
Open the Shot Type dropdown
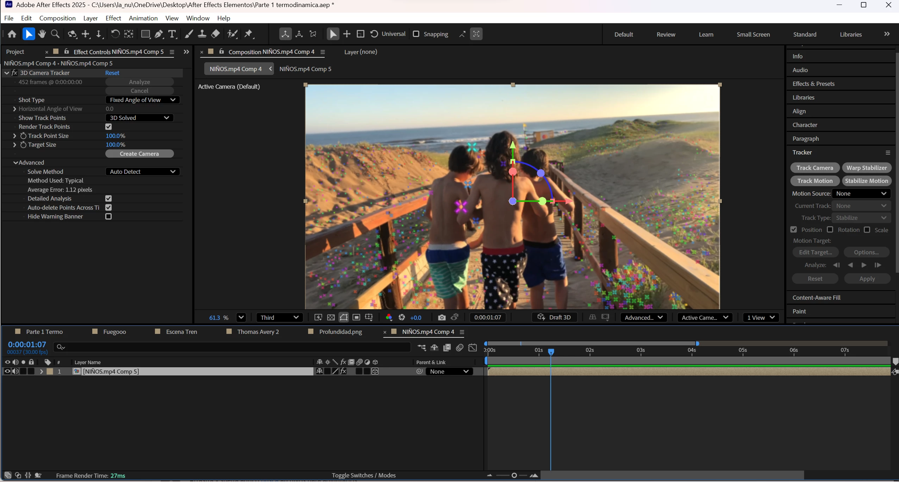(x=143, y=100)
